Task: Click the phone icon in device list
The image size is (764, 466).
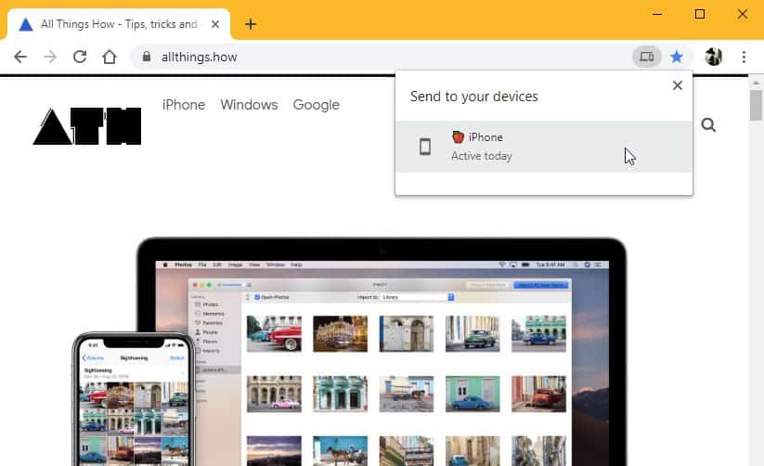Action: (x=425, y=147)
